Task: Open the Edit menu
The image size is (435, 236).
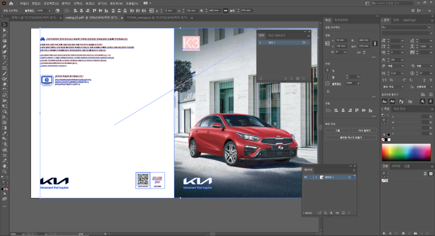Action: (36, 4)
